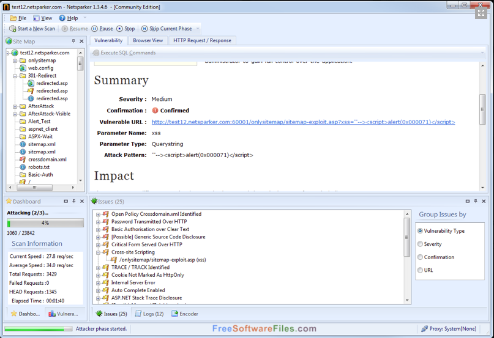Select ASP.NET Stack Trace Disclosure flag icon
The width and height of the screenshot is (494, 338).
pos(105,298)
